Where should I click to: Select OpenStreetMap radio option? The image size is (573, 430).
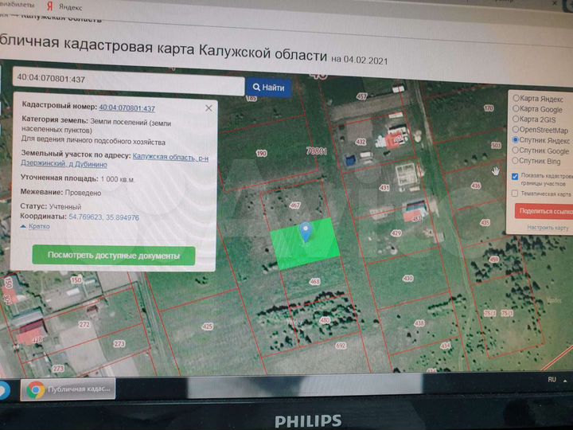(x=516, y=129)
